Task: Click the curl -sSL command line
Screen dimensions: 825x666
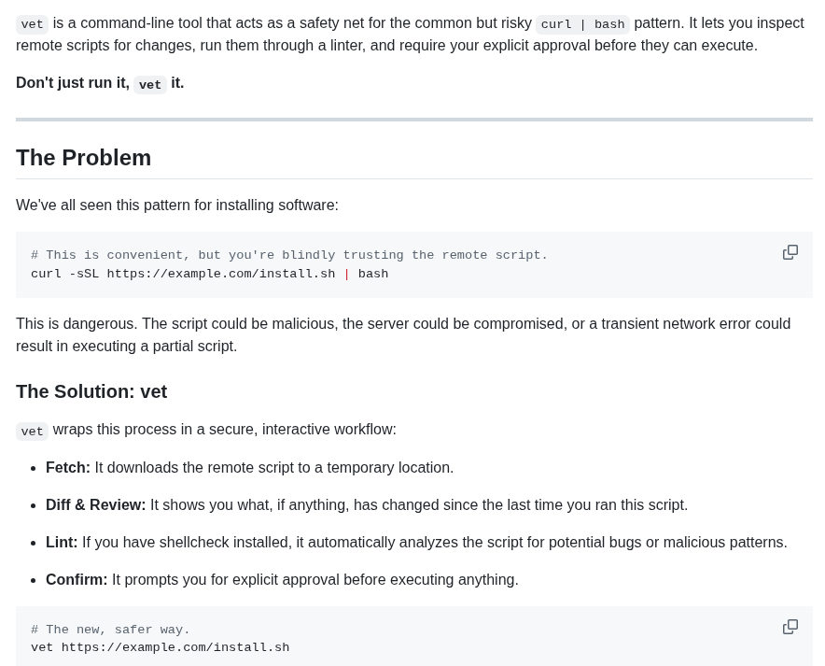Action: click(x=209, y=274)
